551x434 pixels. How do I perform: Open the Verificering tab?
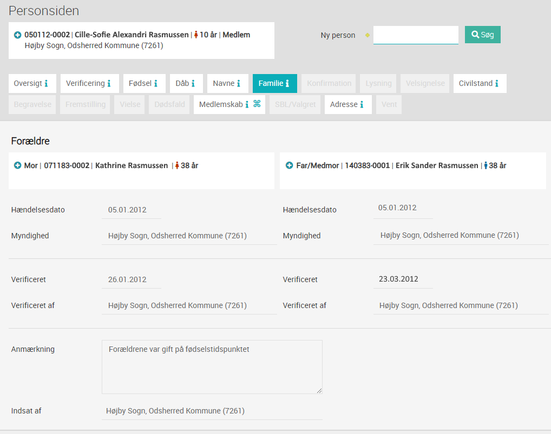coord(90,83)
